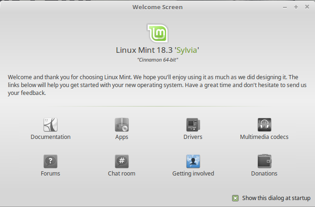Install Multimedia codecs via headphones icon
Image resolution: width=315 pixels, height=207 pixels.
click(265, 125)
